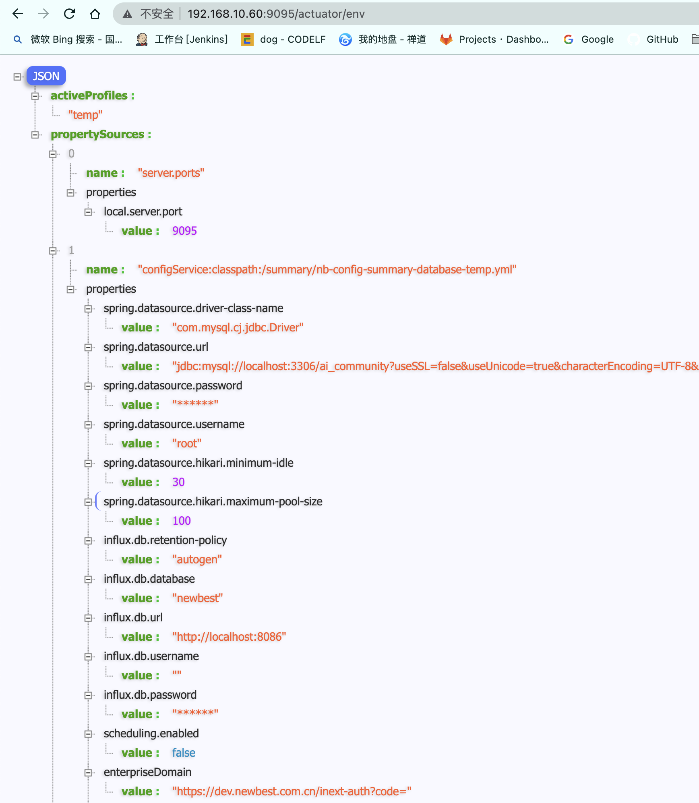Collapse properties under server.ports
Viewport: 699px width, 803px height.
point(70,192)
